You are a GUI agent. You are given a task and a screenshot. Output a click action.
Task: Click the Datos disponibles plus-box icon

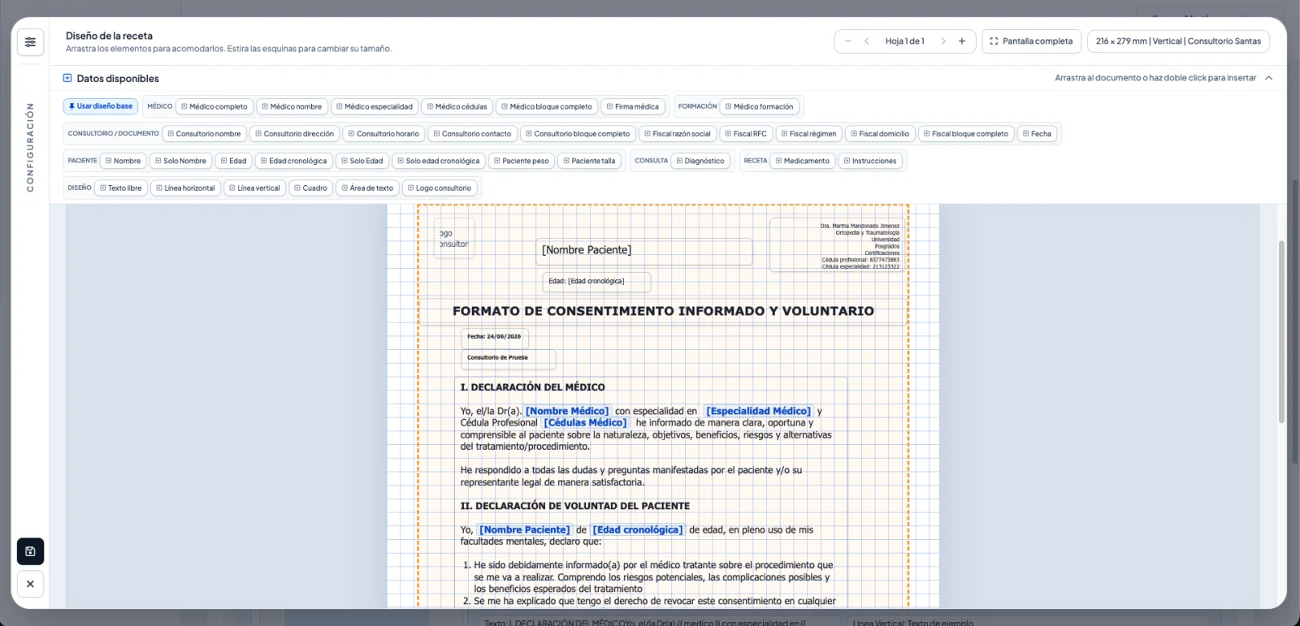(67, 78)
